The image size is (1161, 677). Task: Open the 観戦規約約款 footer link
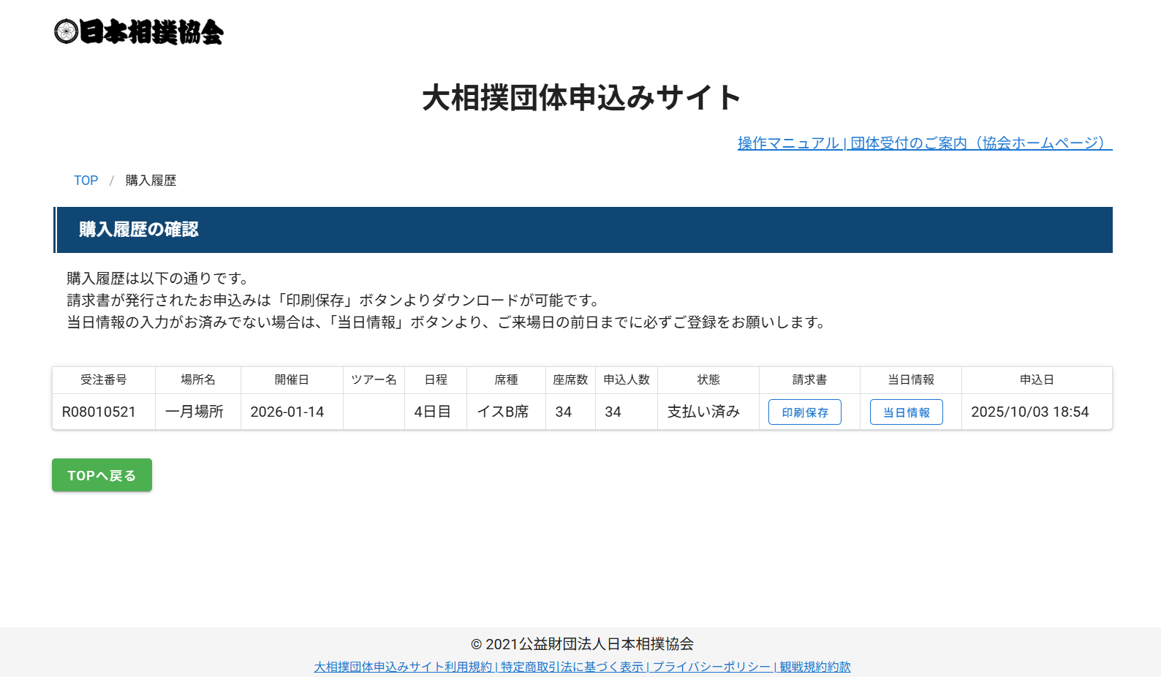point(814,667)
